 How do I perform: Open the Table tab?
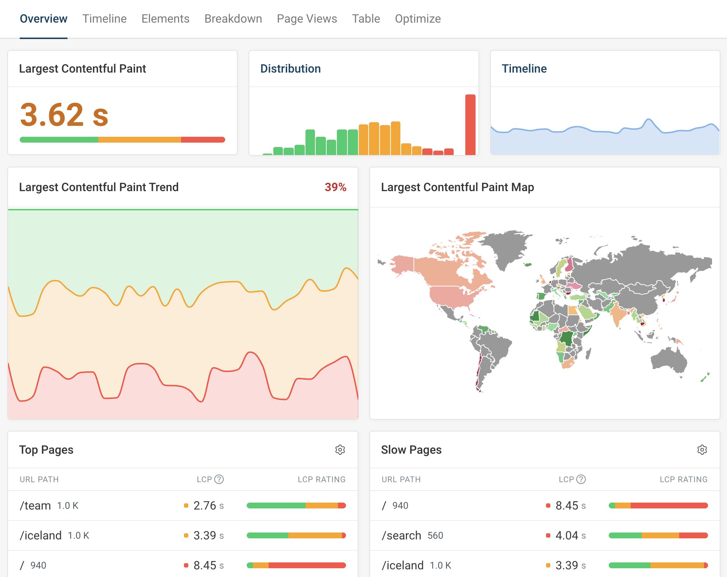click(366, 19)
